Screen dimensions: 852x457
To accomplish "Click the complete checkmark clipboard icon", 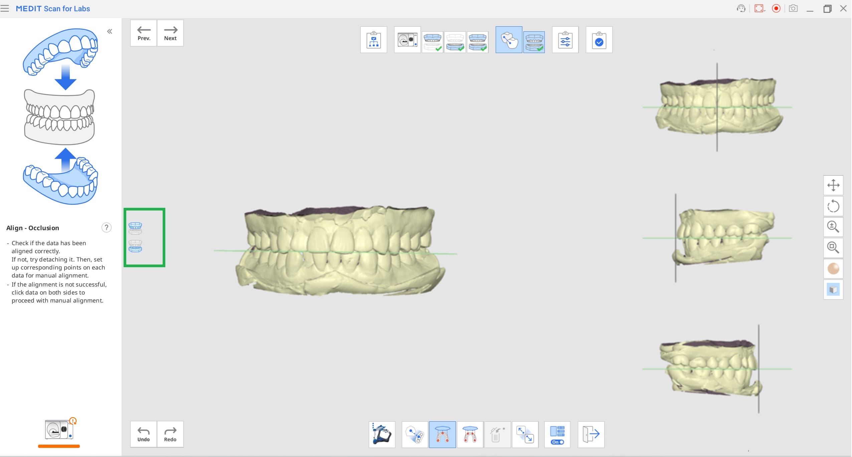I will tap(599, 40).
